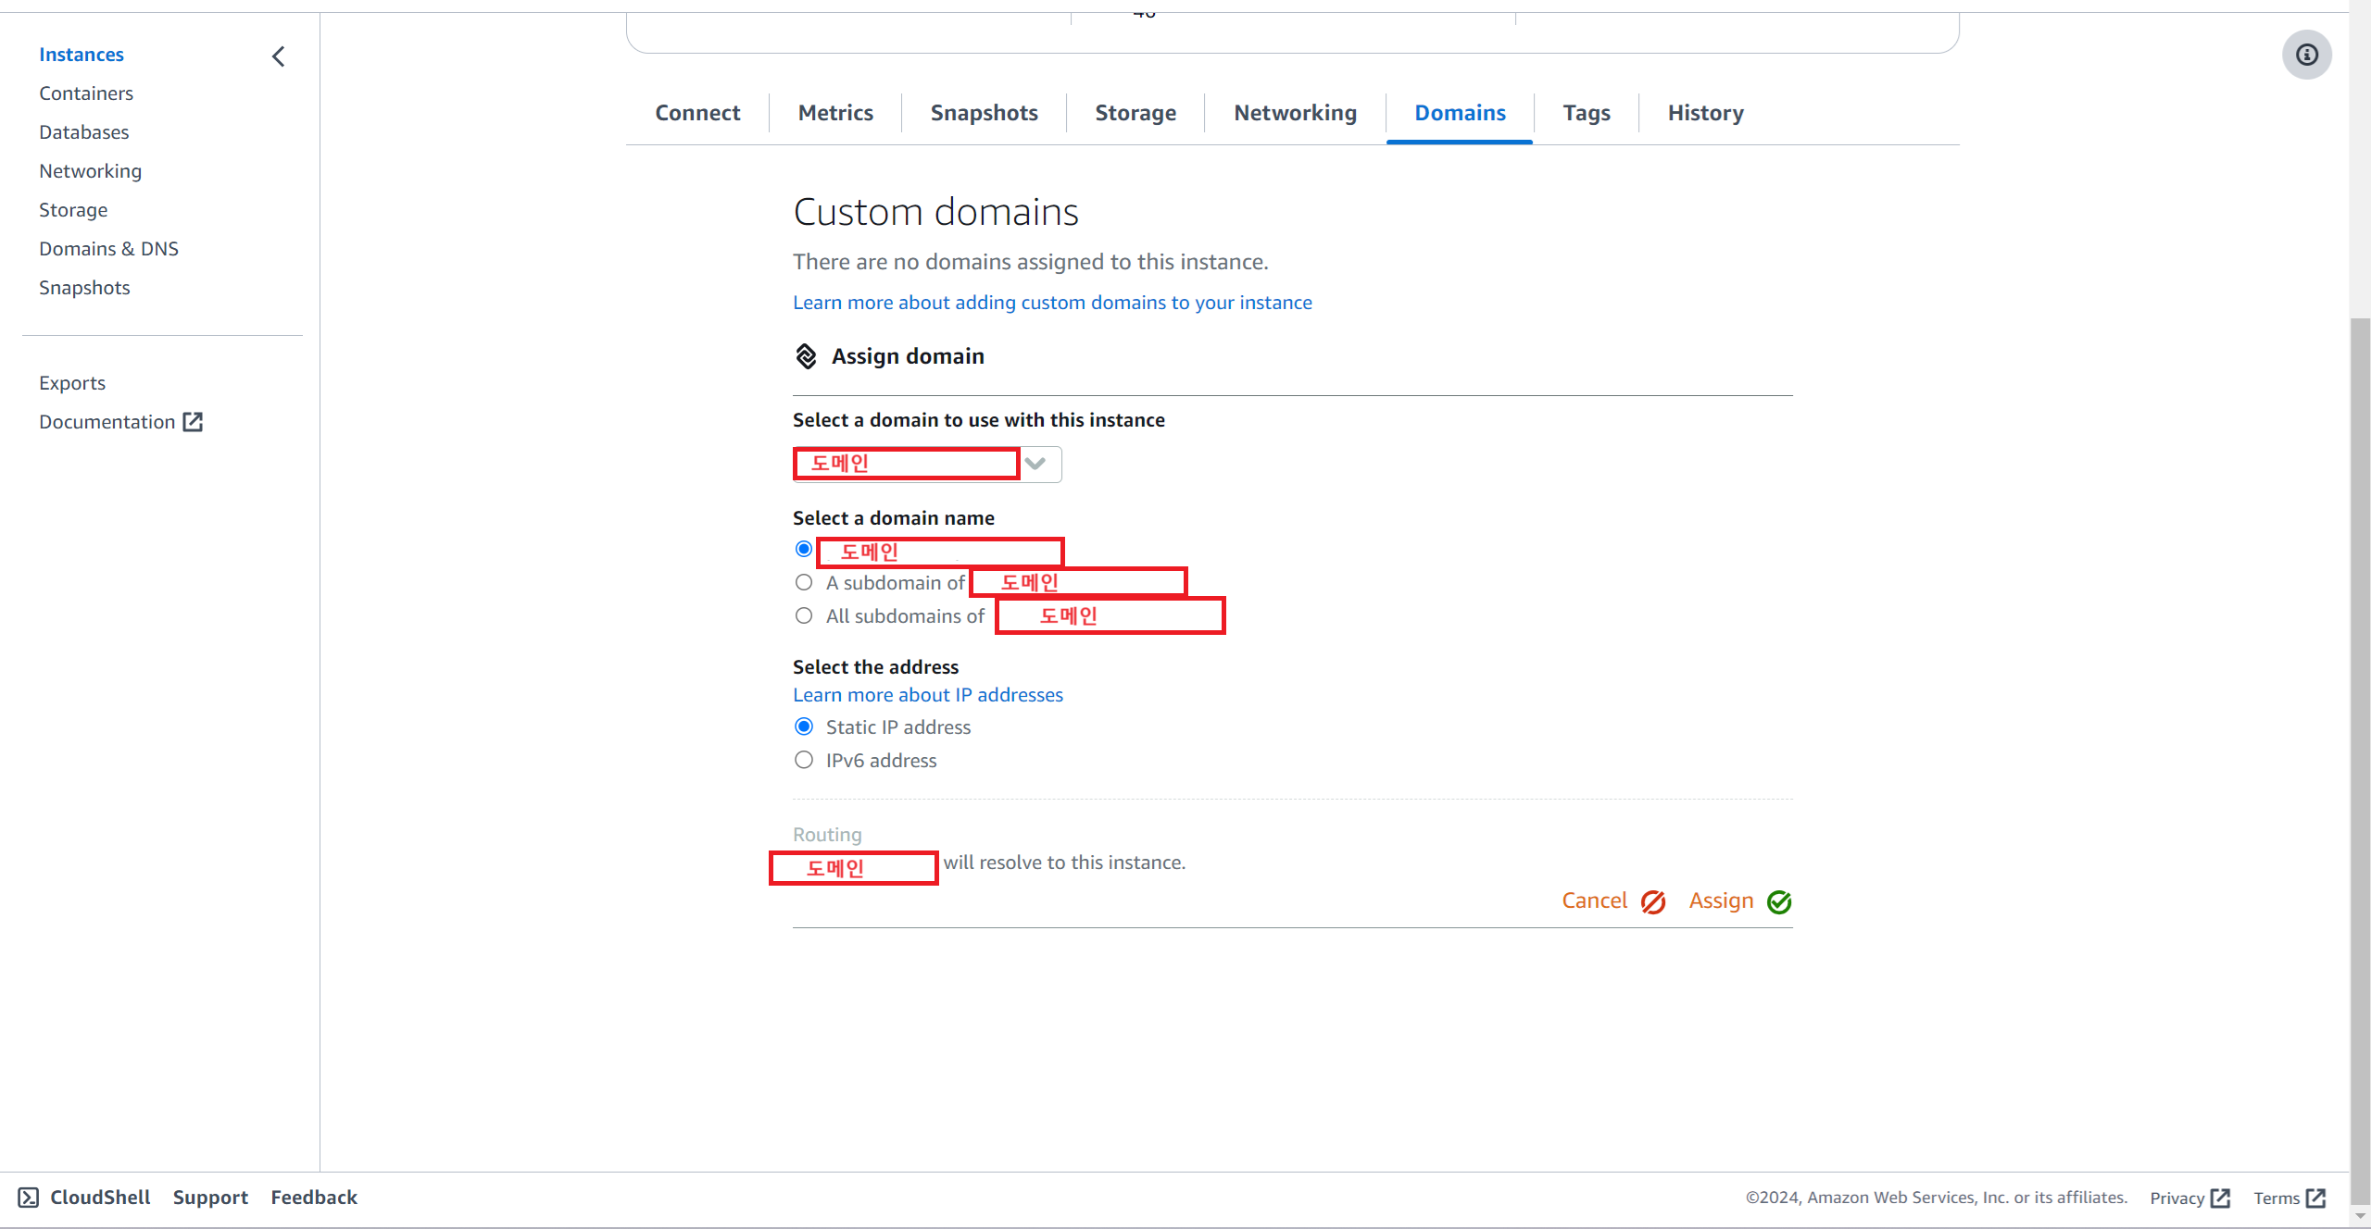Select the 'All subdomains of' radio option
This screenshot has height=1229, width=2371.
804,616
